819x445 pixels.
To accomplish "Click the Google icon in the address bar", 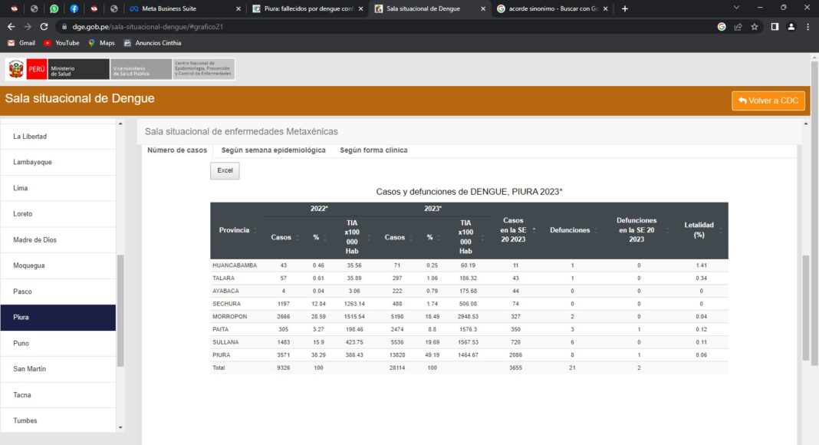I will (x=722, y=27).
